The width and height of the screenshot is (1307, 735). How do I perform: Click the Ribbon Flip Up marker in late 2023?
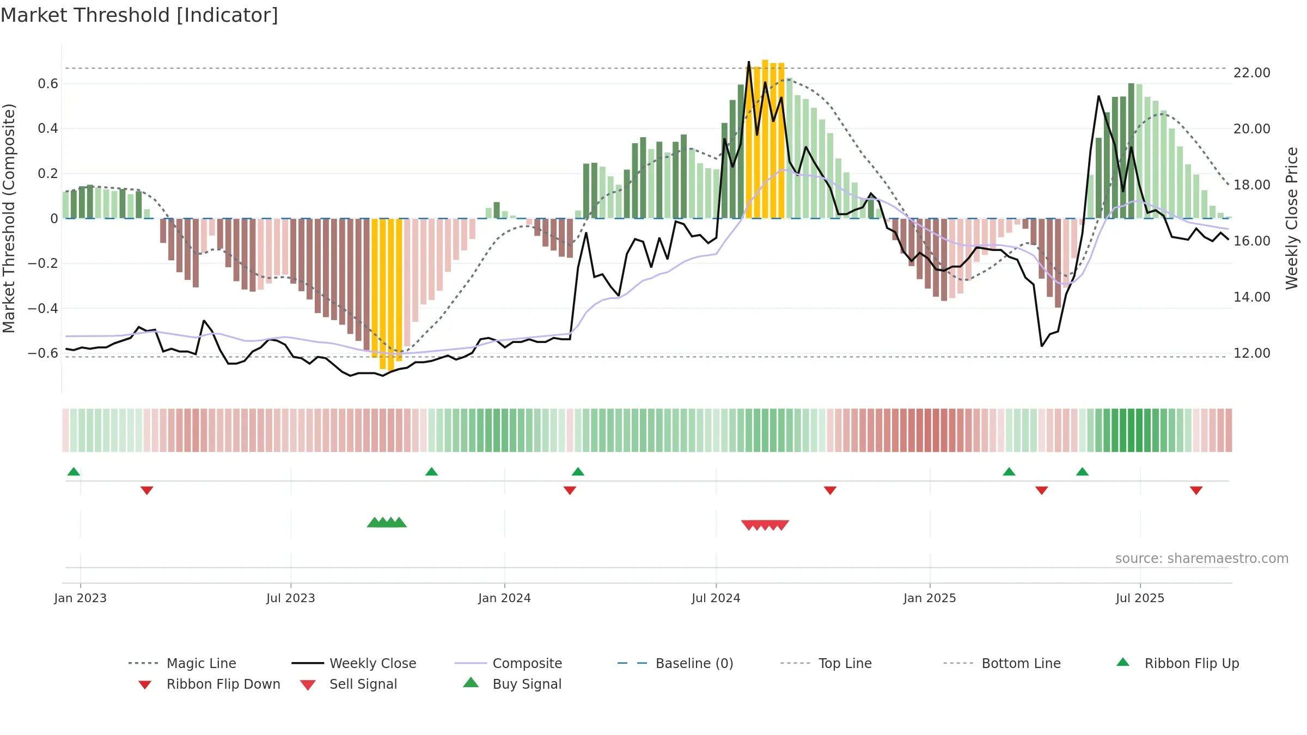(431, 471)
